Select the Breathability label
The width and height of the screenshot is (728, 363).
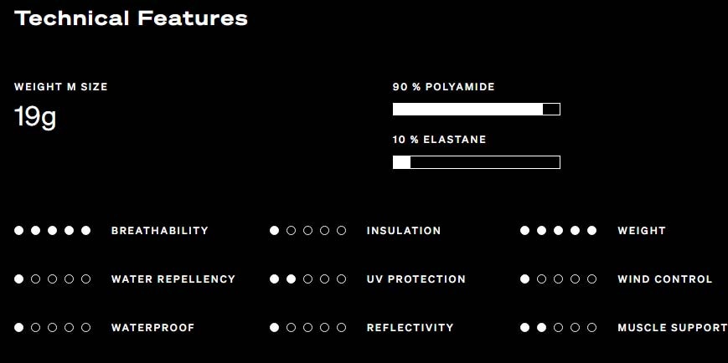[x=159, y=231]
